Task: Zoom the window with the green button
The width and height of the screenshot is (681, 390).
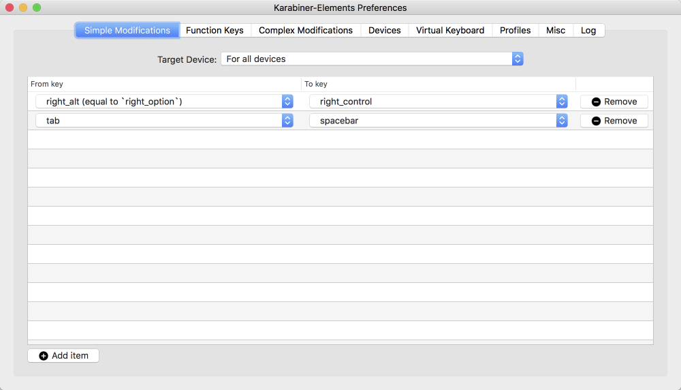Action: pos(37,7)
